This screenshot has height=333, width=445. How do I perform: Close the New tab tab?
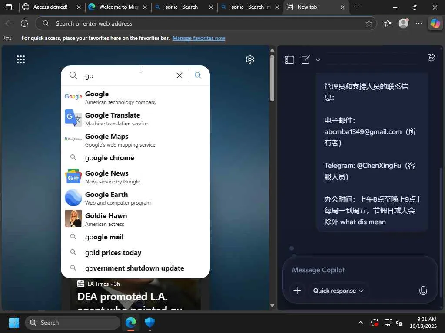pyautogui.click(x=342, y=7)
